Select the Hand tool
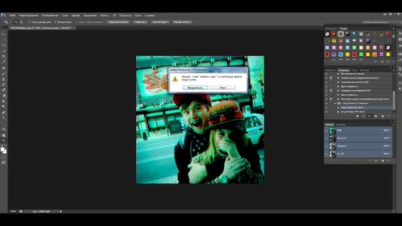Screen dimensions: 402x226 tap(4, 135)
